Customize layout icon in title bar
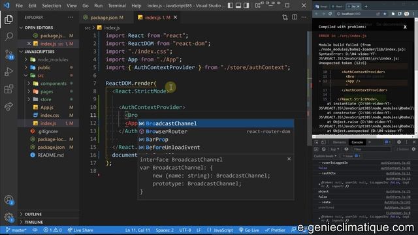This screenshot has height=235, width=418. (x=257, y=5)
